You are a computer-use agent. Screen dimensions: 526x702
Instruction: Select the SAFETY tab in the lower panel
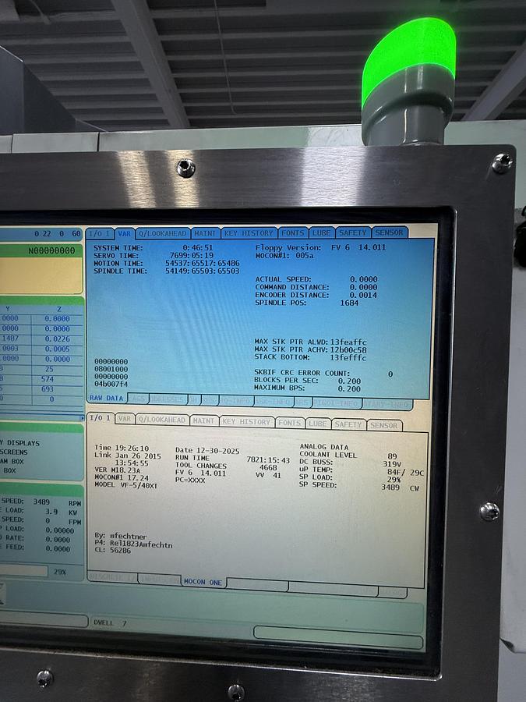click(x=348, y=424)
